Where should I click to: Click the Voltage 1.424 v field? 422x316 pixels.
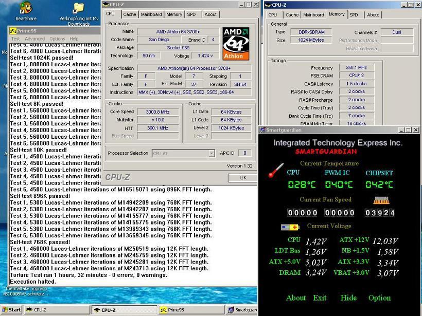205,55
